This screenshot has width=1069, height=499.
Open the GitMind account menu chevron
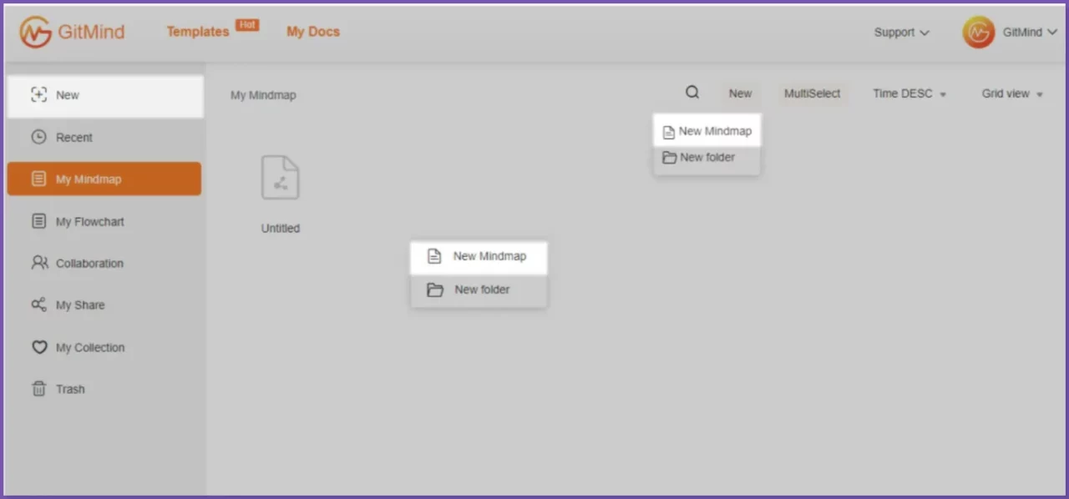tap(1051, 33)
